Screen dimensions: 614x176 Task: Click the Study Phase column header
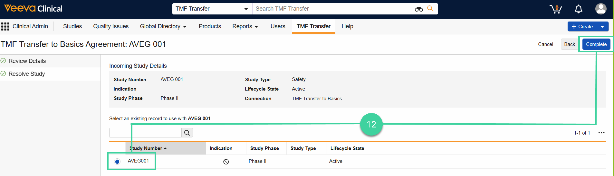click(x=266, y=148)
